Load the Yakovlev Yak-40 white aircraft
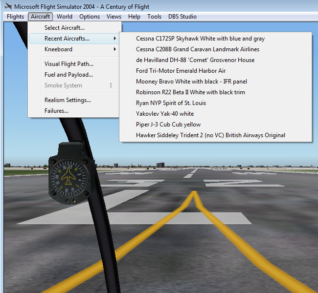This screenshot has height=293, width=318. coord(215,114)
